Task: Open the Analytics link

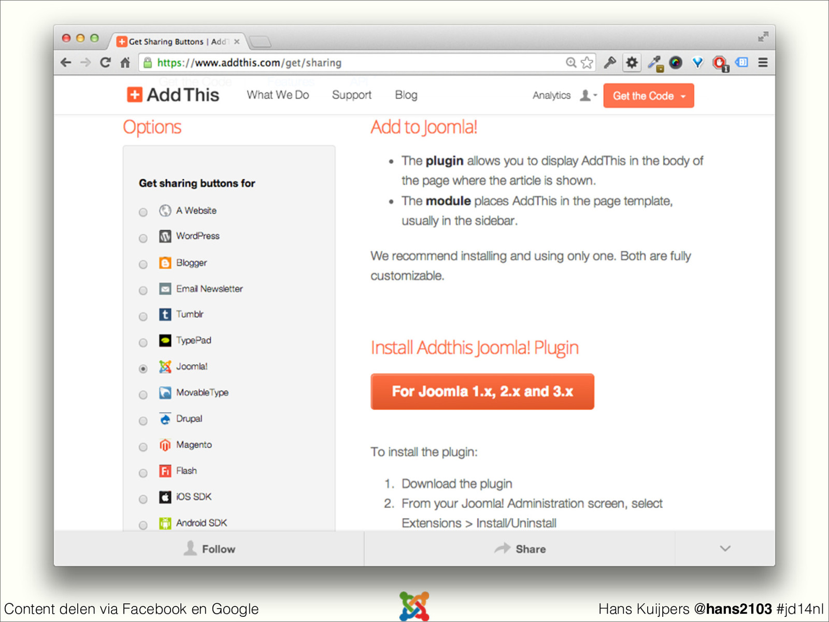Action: 551,95
